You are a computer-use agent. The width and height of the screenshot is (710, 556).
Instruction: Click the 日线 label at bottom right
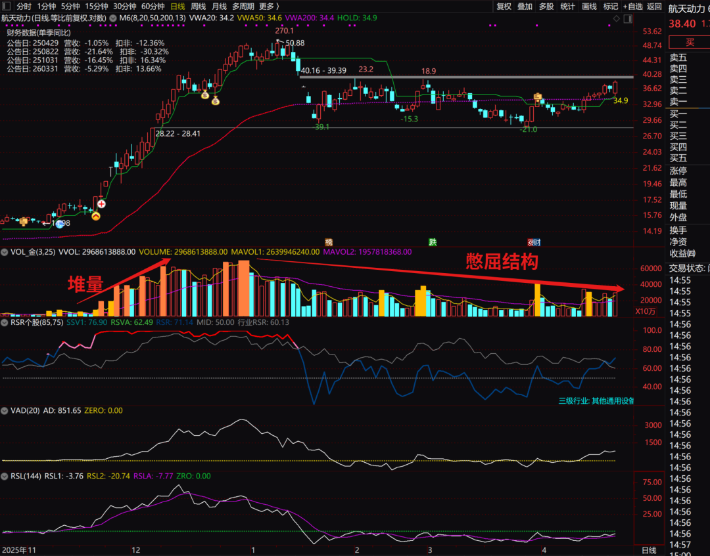coord(649,550)
